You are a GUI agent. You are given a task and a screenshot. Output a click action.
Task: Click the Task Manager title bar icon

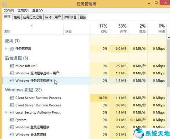[x=5, y=4]
